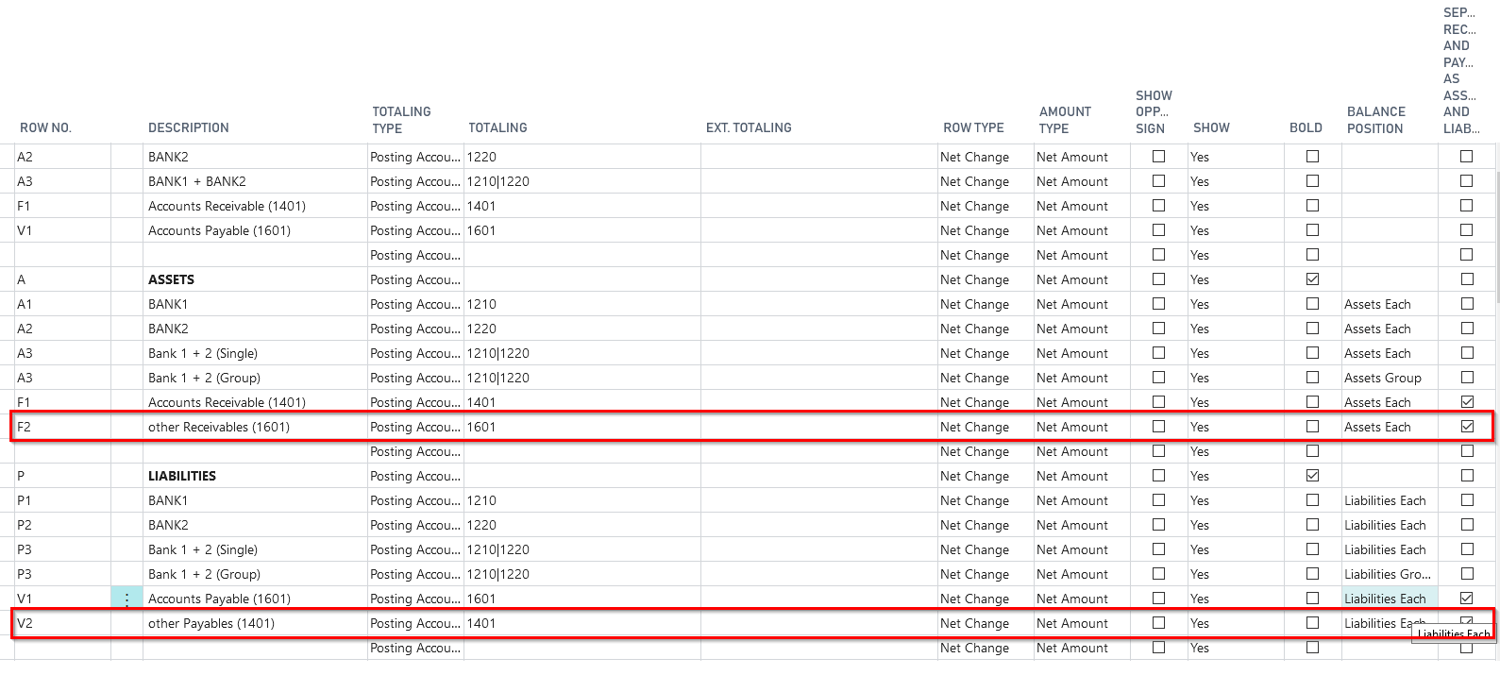Viewport: 1500px width, 675px height.
Task: Open the Balance Position column header menu
Action: [1375, 120]
